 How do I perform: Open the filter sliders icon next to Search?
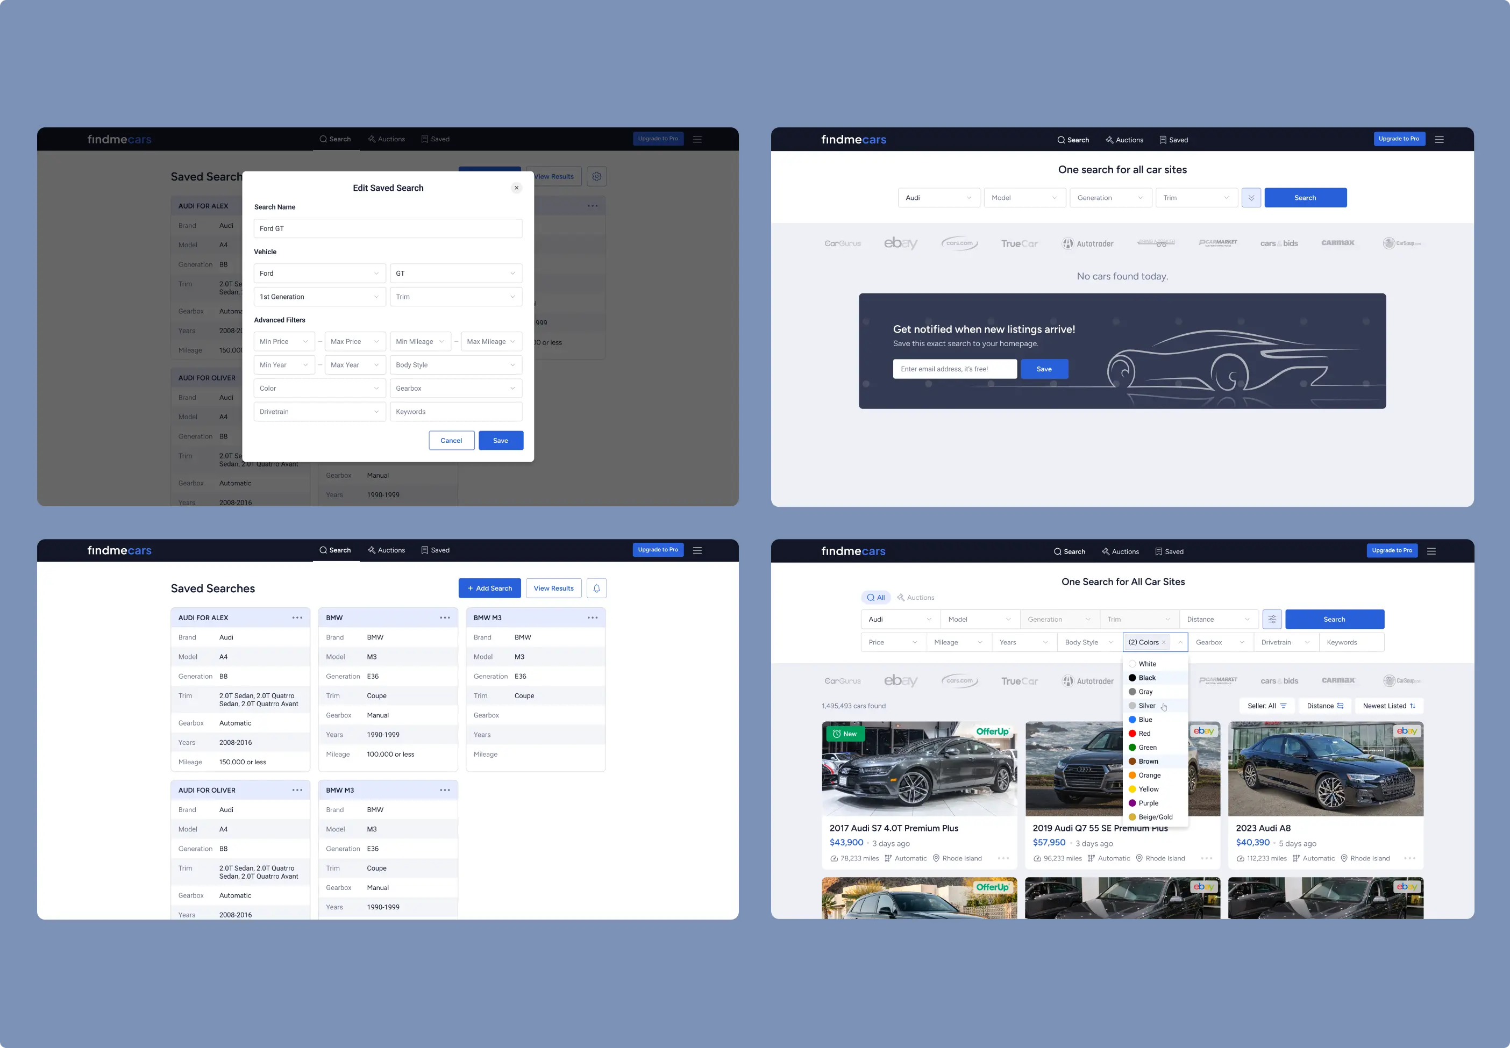[1272, 619]
